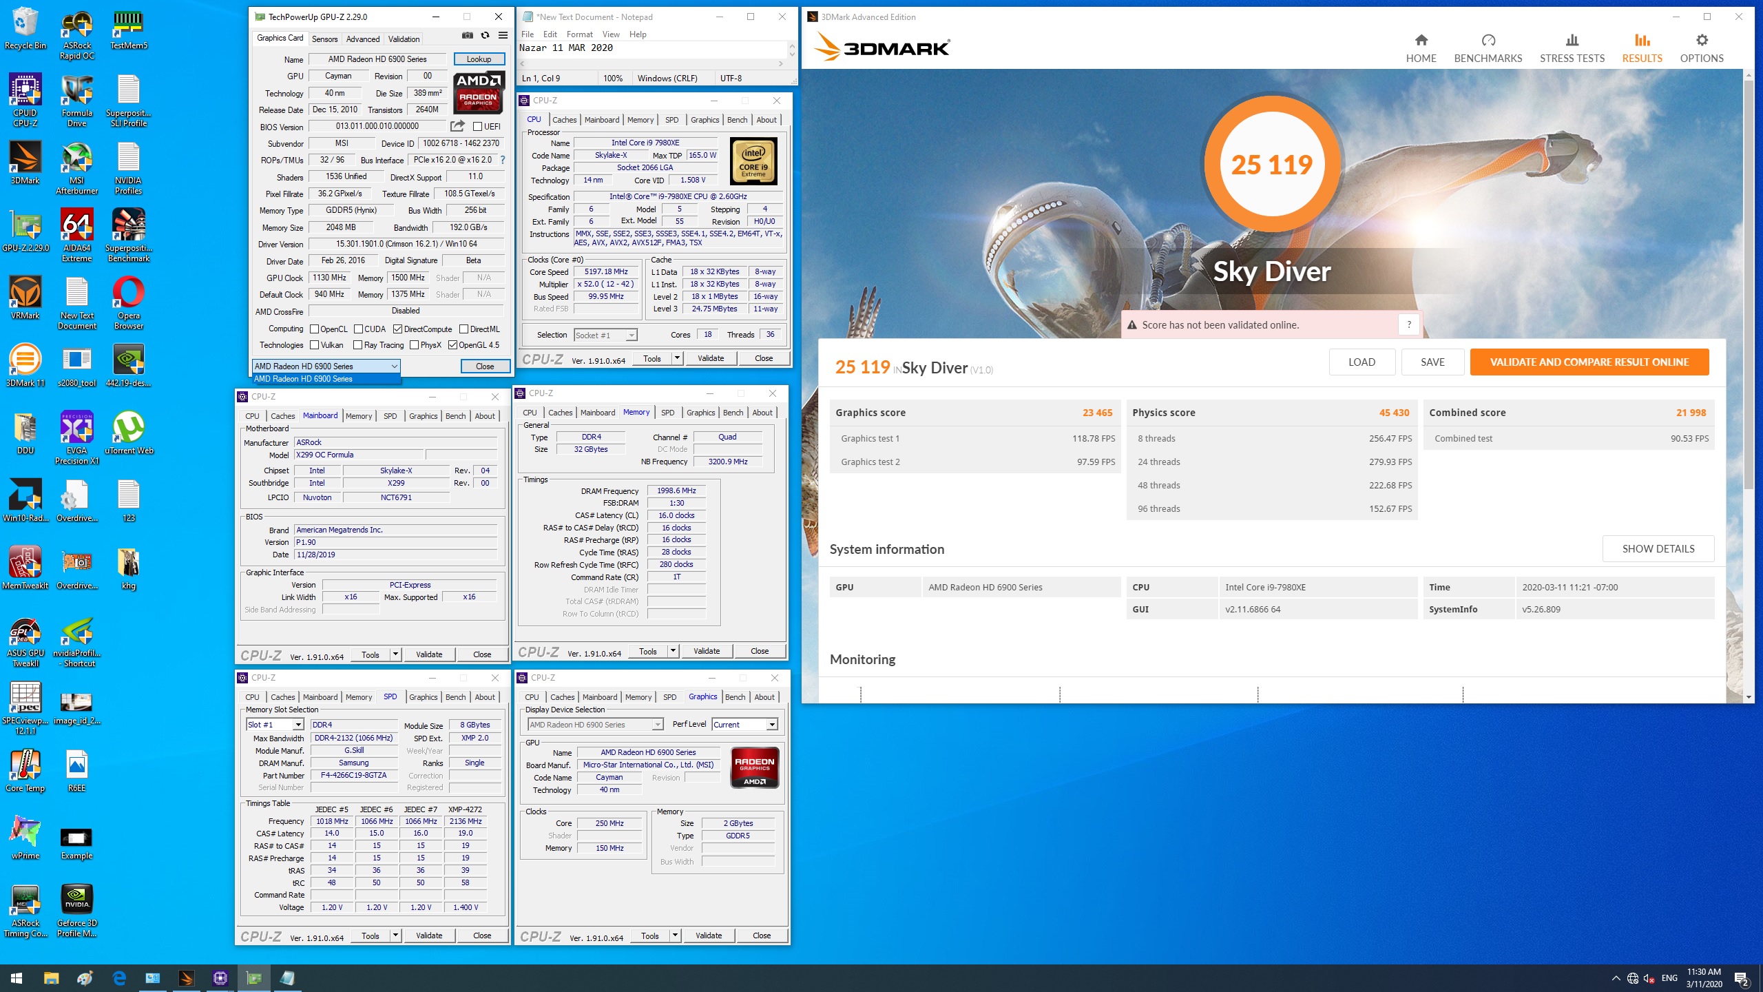Open Bench tab in CPU-Z Memory window

[x=733, y=413]
